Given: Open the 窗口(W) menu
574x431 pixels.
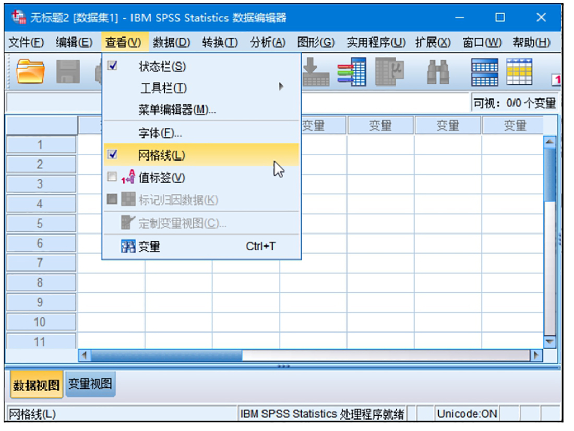Looking at the screenshot, I should [482, 43].
